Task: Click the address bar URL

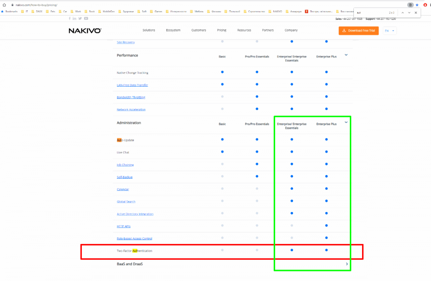Action: (x=36, y=5)
